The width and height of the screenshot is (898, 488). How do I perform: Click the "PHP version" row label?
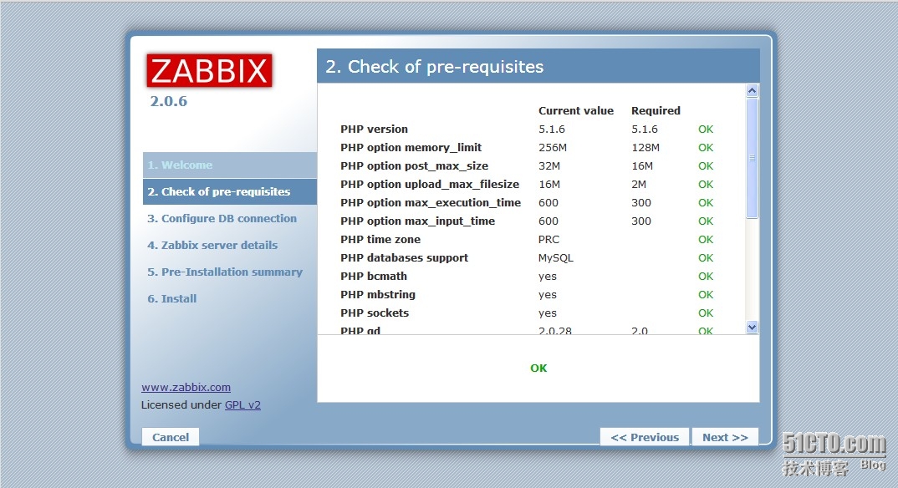pyautogui.click(x=374, y=130)
